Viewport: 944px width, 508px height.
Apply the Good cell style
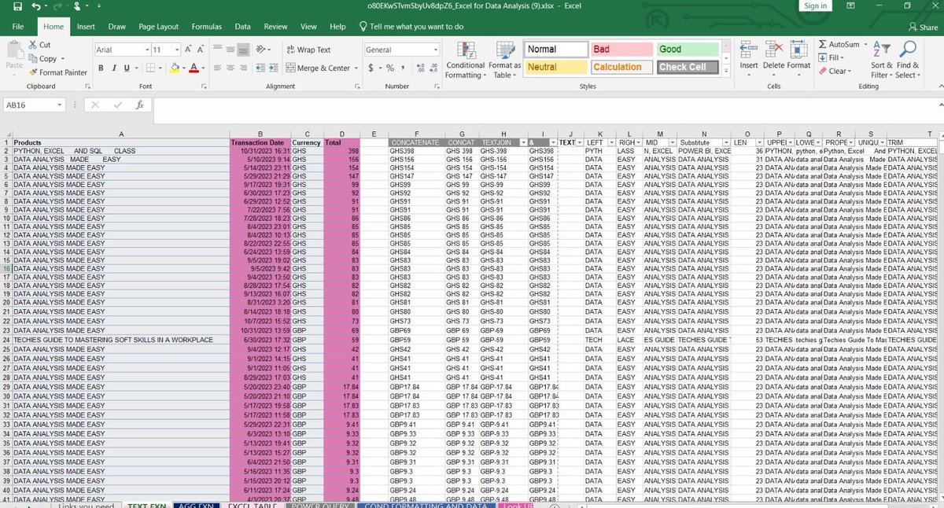688,49
